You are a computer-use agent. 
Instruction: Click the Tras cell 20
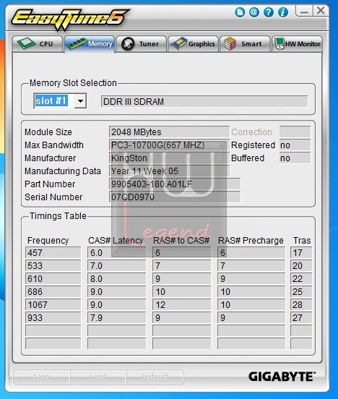pyautogui.click(x=301, y=266)
